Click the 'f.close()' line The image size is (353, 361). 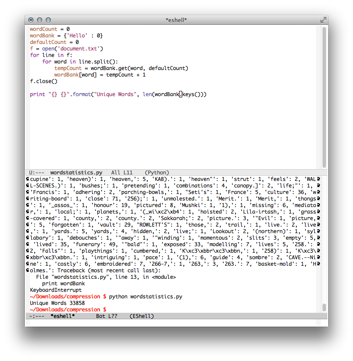click(43, 81)
